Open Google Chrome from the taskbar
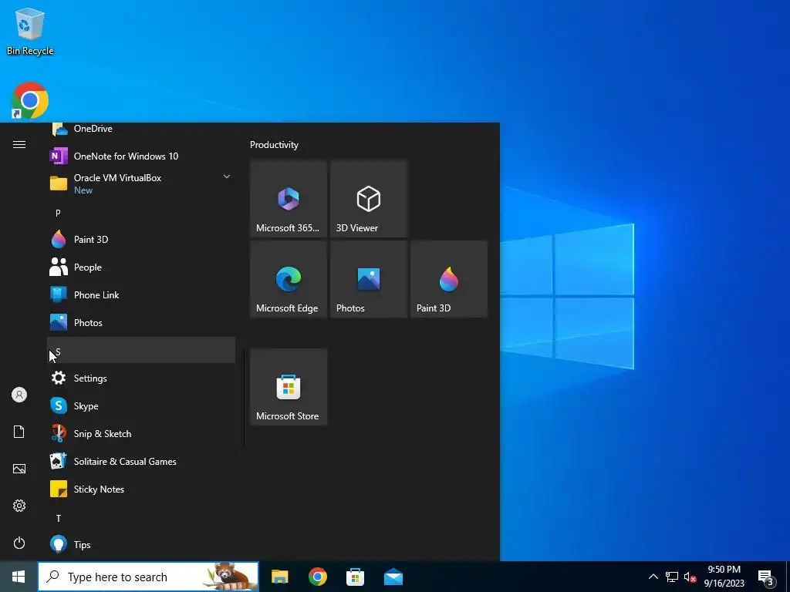Screen dimensions: 790x592 point(317,577)
